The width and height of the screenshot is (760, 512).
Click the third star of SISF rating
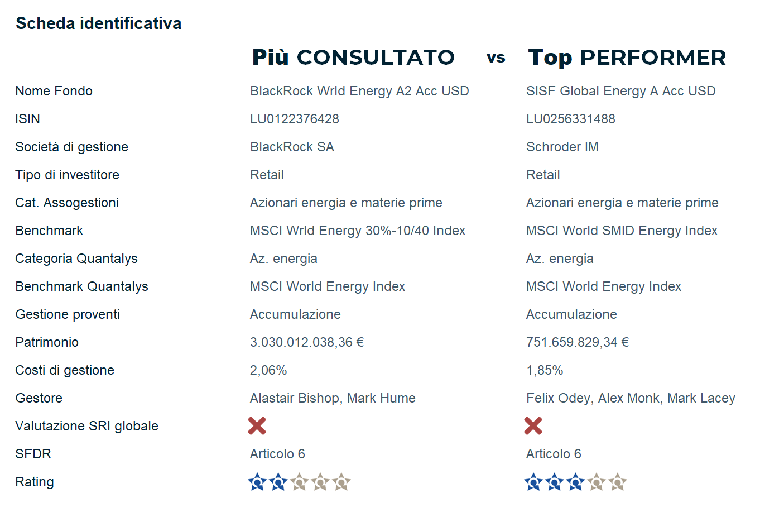[575, 482]
